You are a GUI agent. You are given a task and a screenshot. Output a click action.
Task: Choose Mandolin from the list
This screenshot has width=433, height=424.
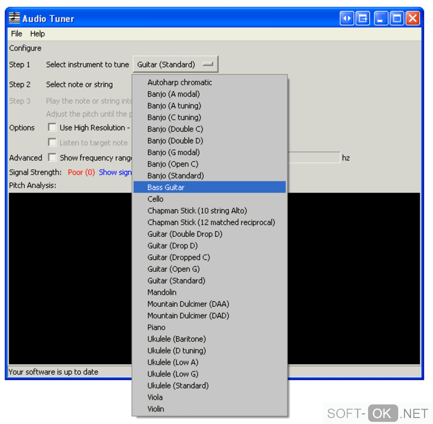point(210,292)
